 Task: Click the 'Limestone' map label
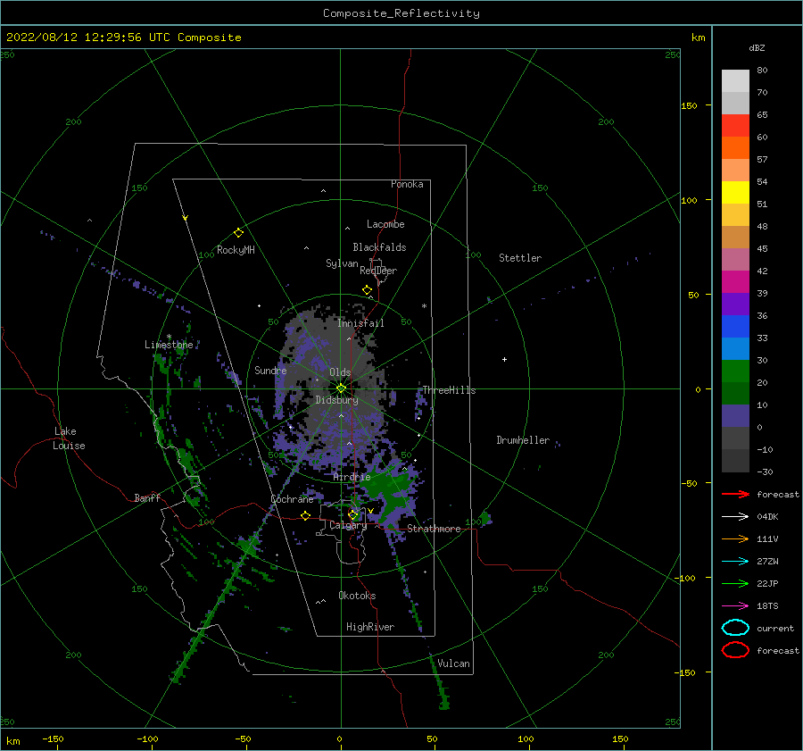pyautogui.click(x=169, y=345)
